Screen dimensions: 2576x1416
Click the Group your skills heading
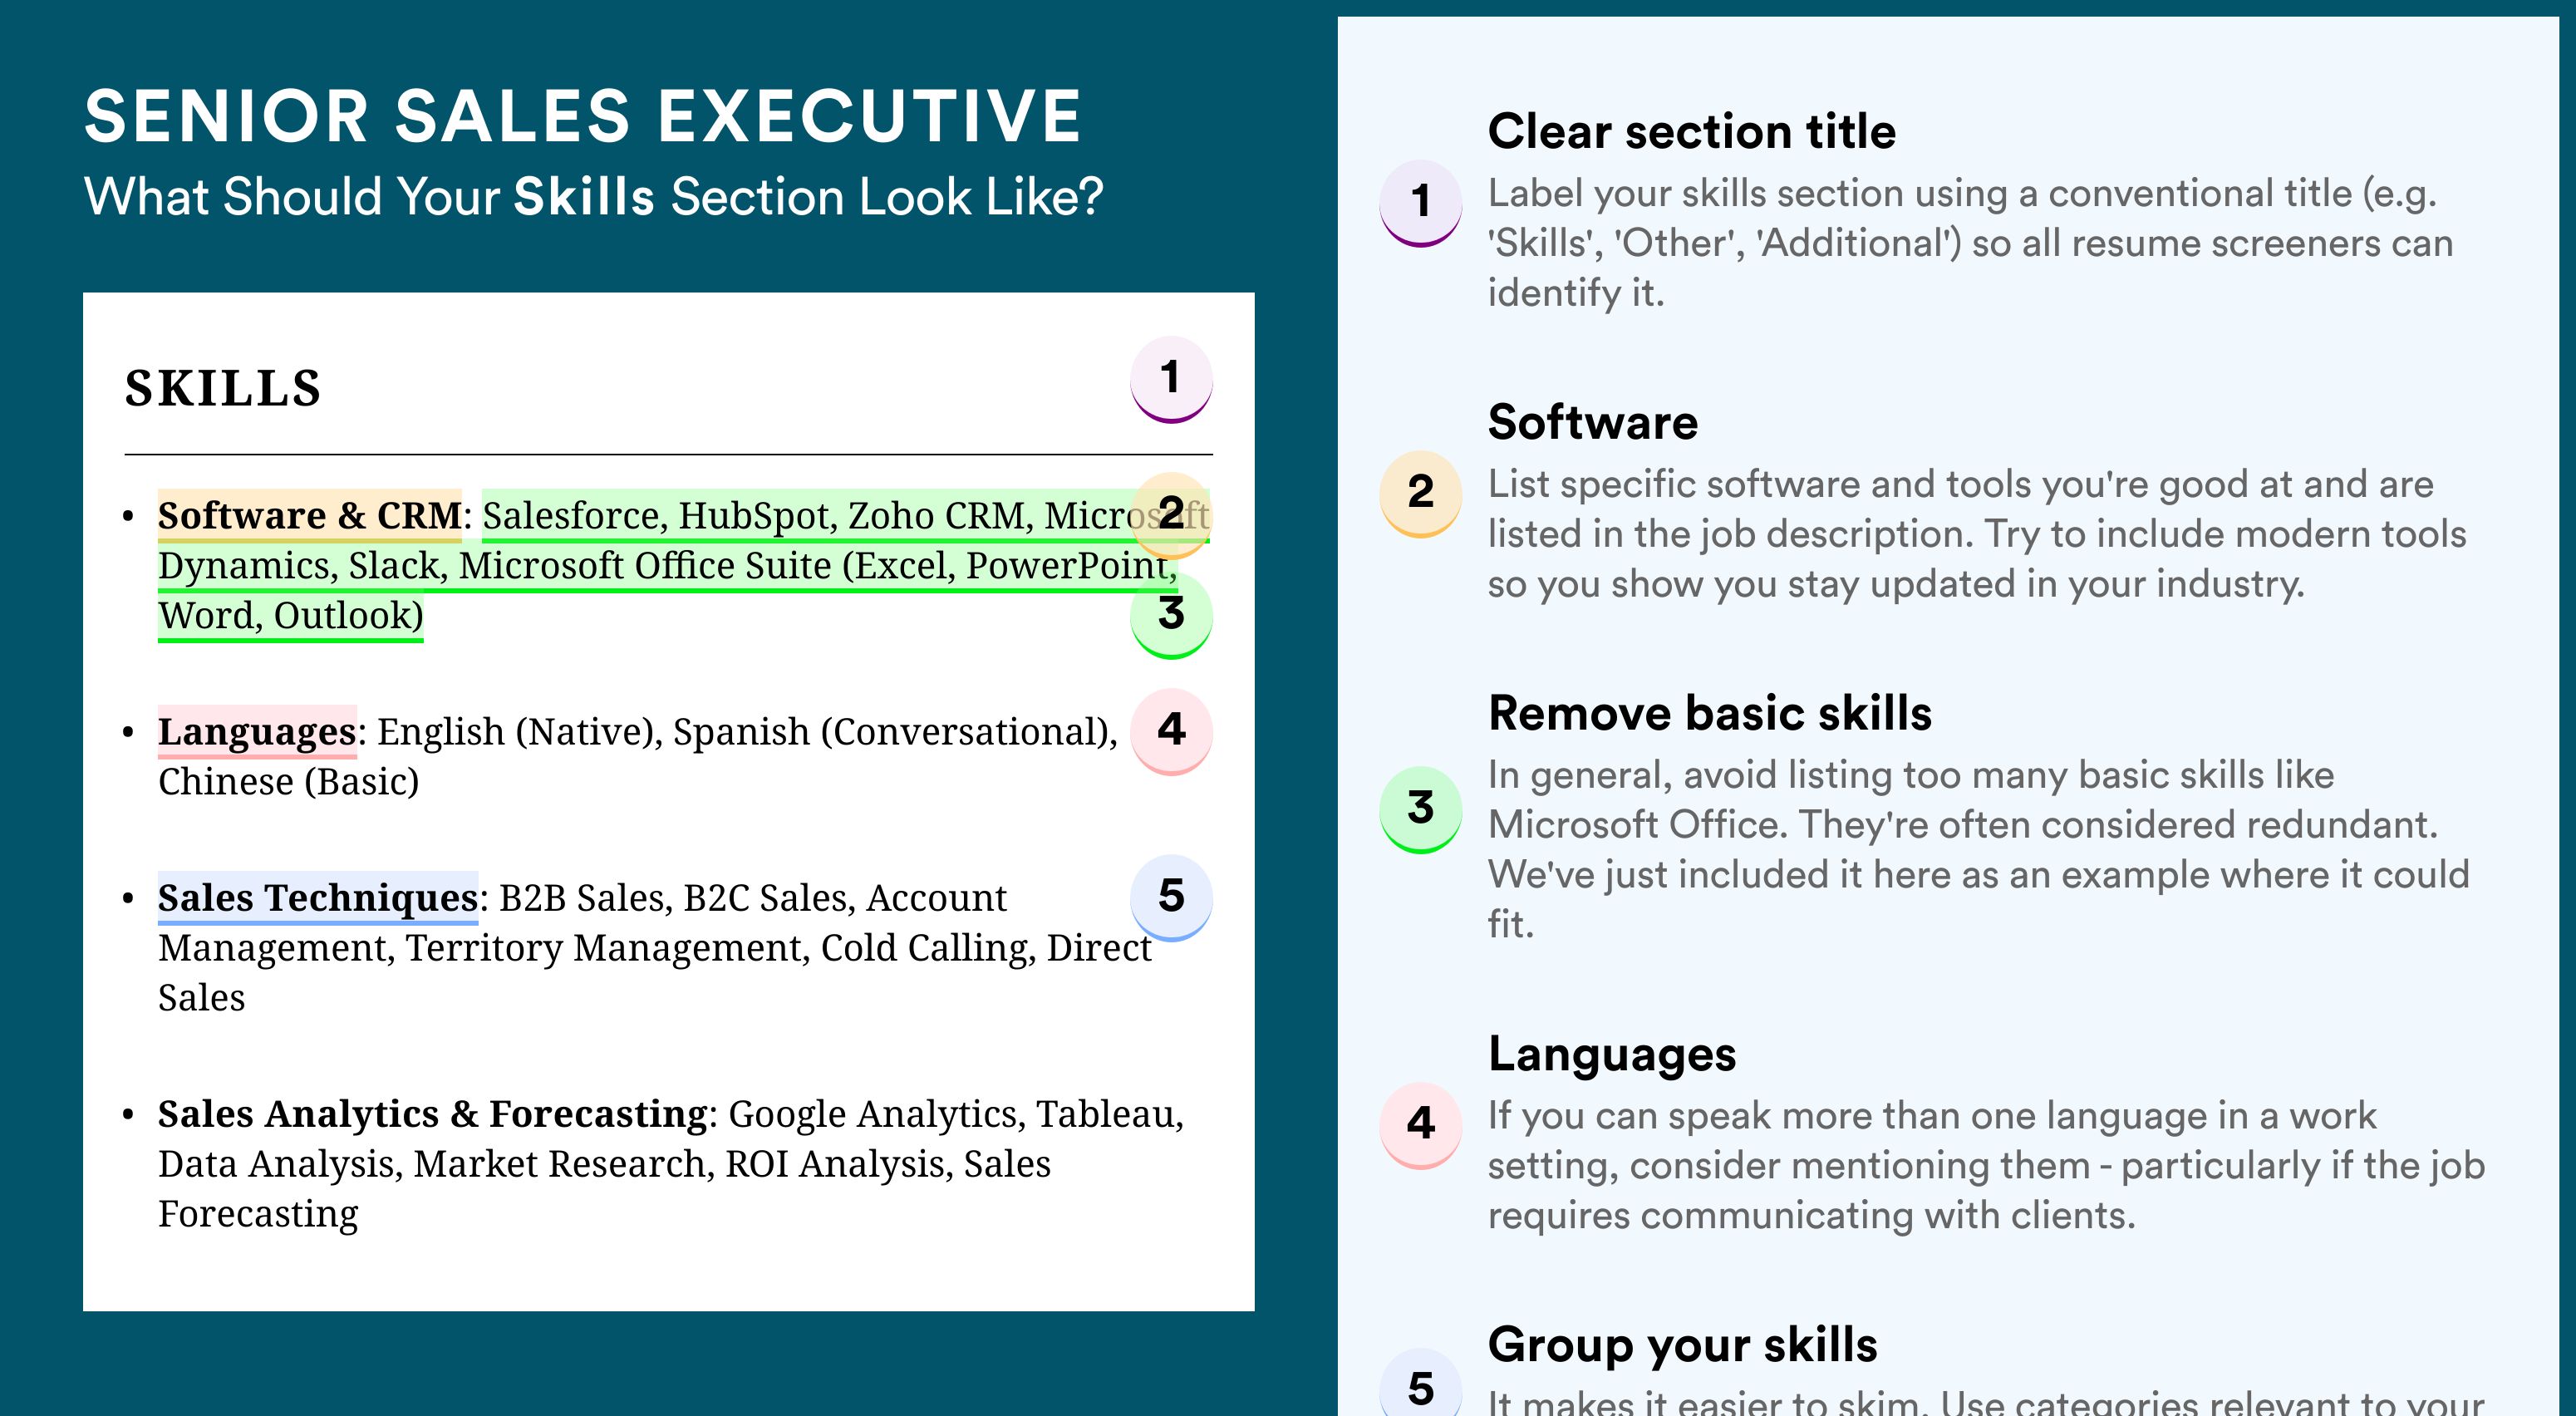(x=1682, y=1344)
